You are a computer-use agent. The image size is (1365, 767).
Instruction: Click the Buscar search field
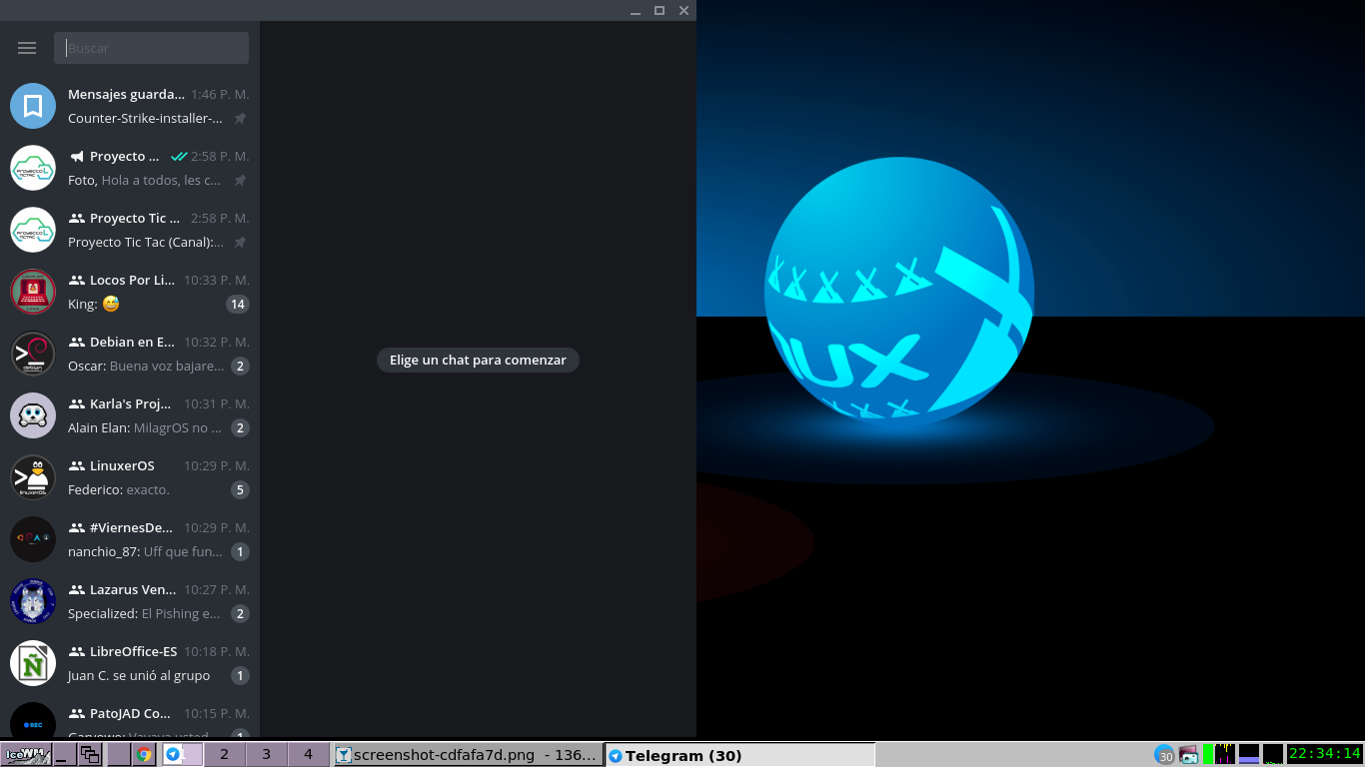[x=152, y=48]
